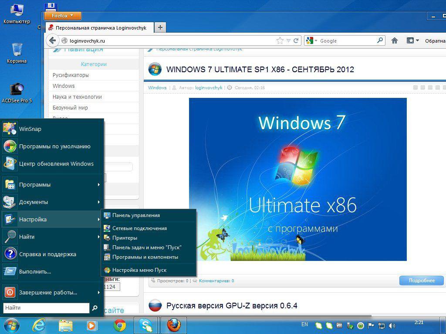Open the Firefox bookmarks menu button
This screenshot has height=334, width=446.
[x=412, y=40]
